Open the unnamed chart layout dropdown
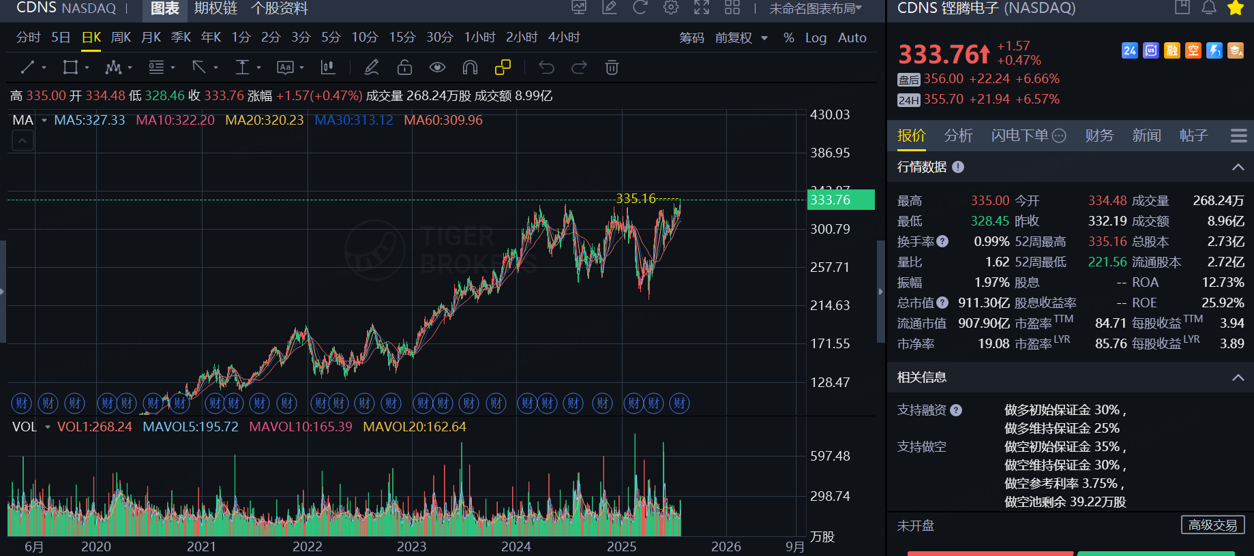Image resolution: width=1254 pixels, height=556 pixels. click(816, 8)
